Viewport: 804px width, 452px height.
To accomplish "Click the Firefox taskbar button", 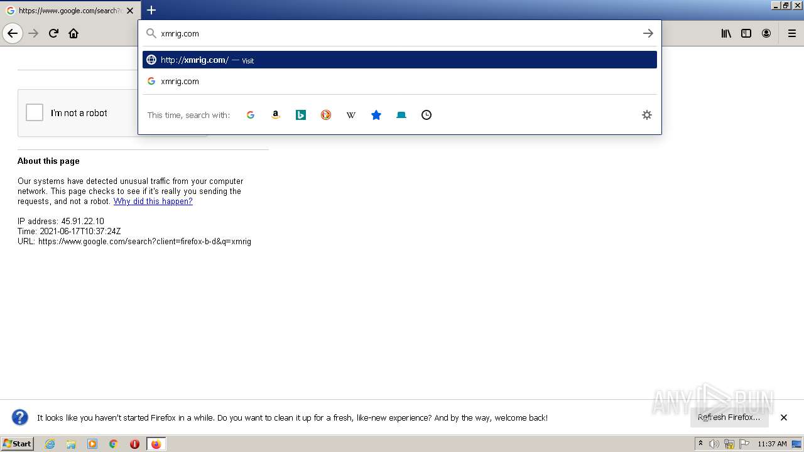I will tap(156, 444).
